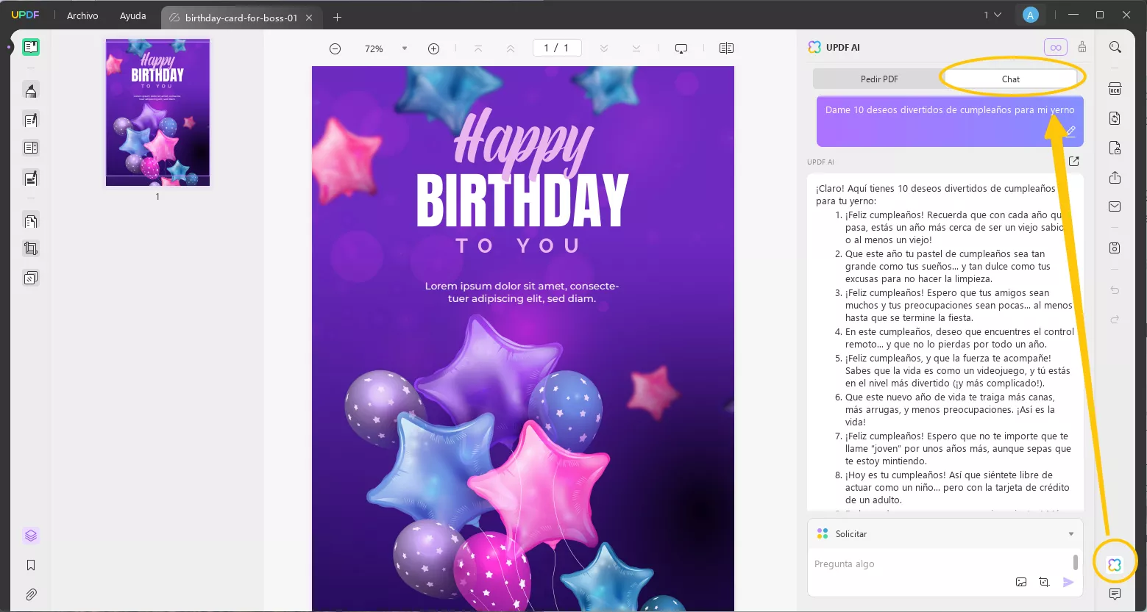Open a new tab with plus button

(x=338, y=17)
